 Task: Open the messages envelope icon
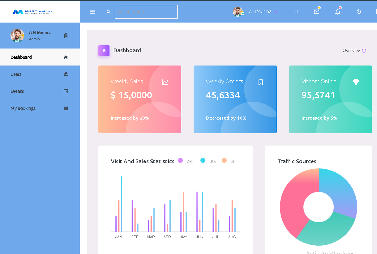pyautogui.click(x=317, y=11)
